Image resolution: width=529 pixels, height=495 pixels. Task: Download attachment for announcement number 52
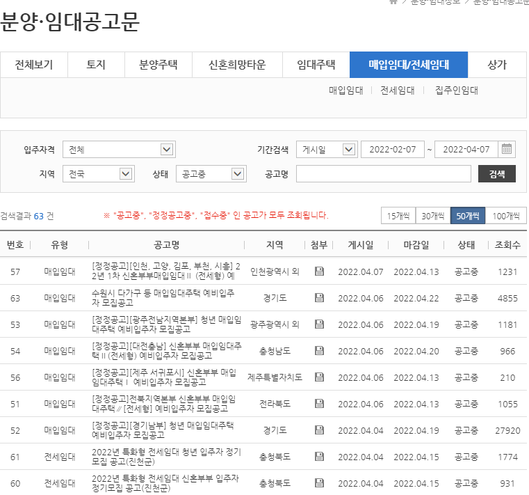pos(319,430)
